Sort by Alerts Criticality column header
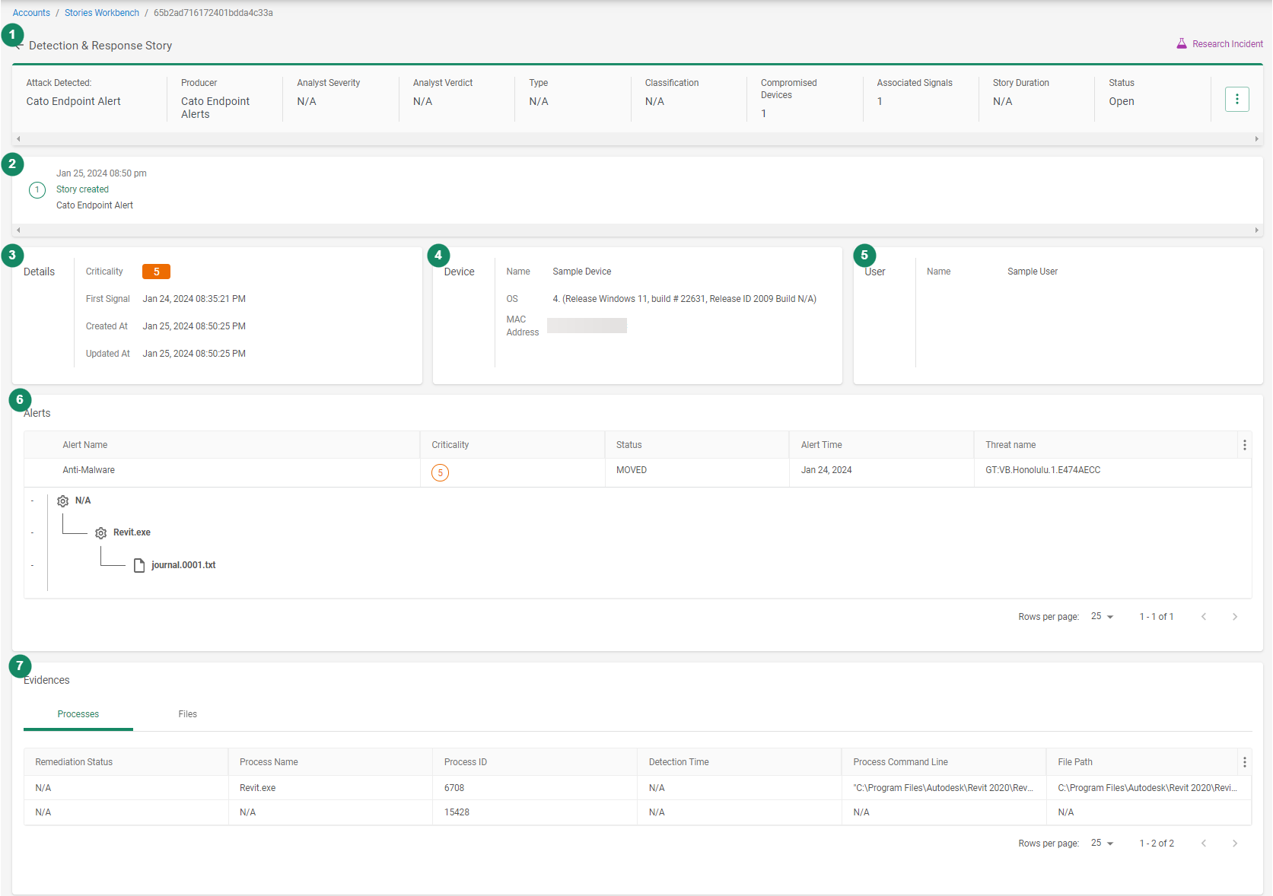The image size is (1273, 896). 450,445
